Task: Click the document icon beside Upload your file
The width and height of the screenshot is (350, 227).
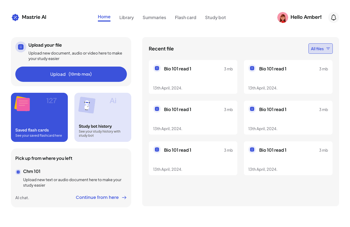Action: click(21, 47)
